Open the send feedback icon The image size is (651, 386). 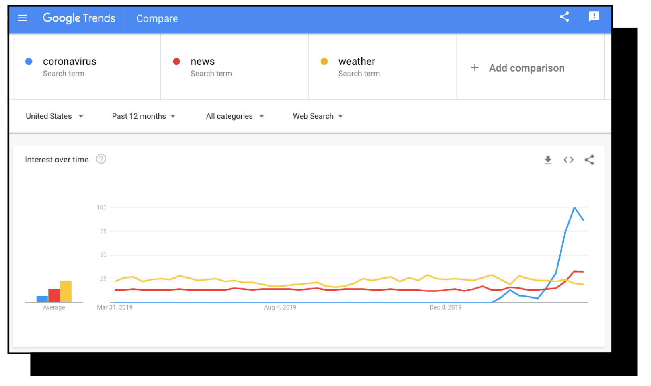click(594, 17)
